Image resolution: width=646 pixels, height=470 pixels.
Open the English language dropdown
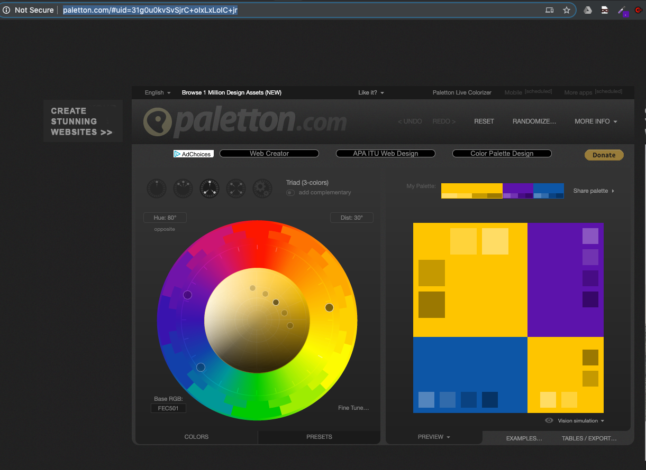pyautogui.click(x=158, y=92)
